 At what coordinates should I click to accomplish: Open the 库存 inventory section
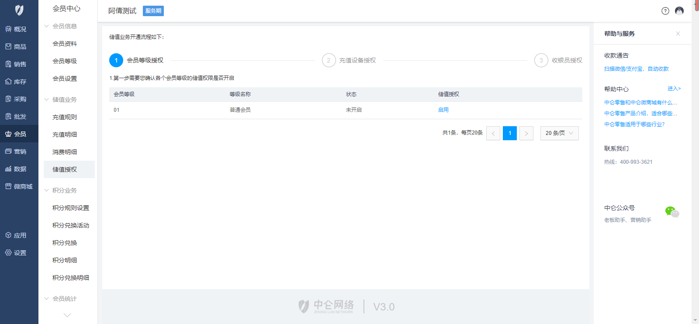tap(16, 82)
